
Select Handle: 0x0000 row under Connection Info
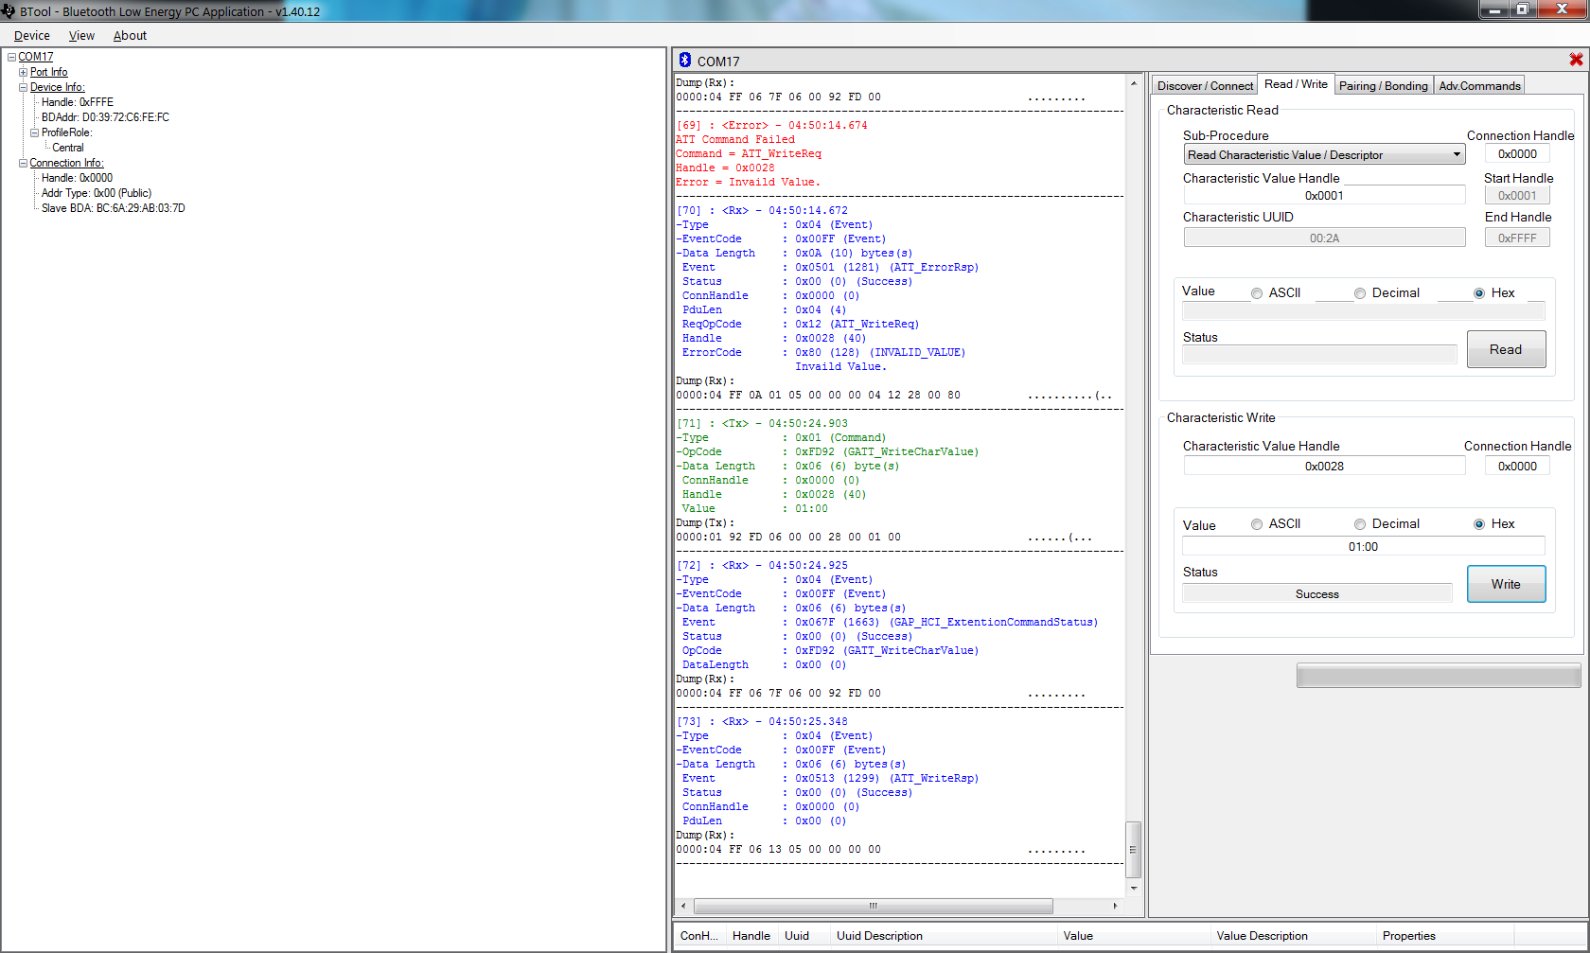click(77, 178)
